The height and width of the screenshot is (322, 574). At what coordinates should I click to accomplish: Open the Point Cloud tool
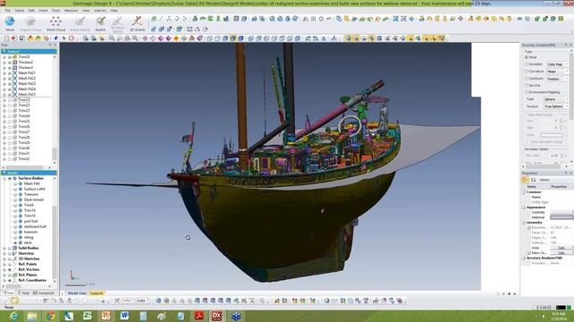click(56, 24)
